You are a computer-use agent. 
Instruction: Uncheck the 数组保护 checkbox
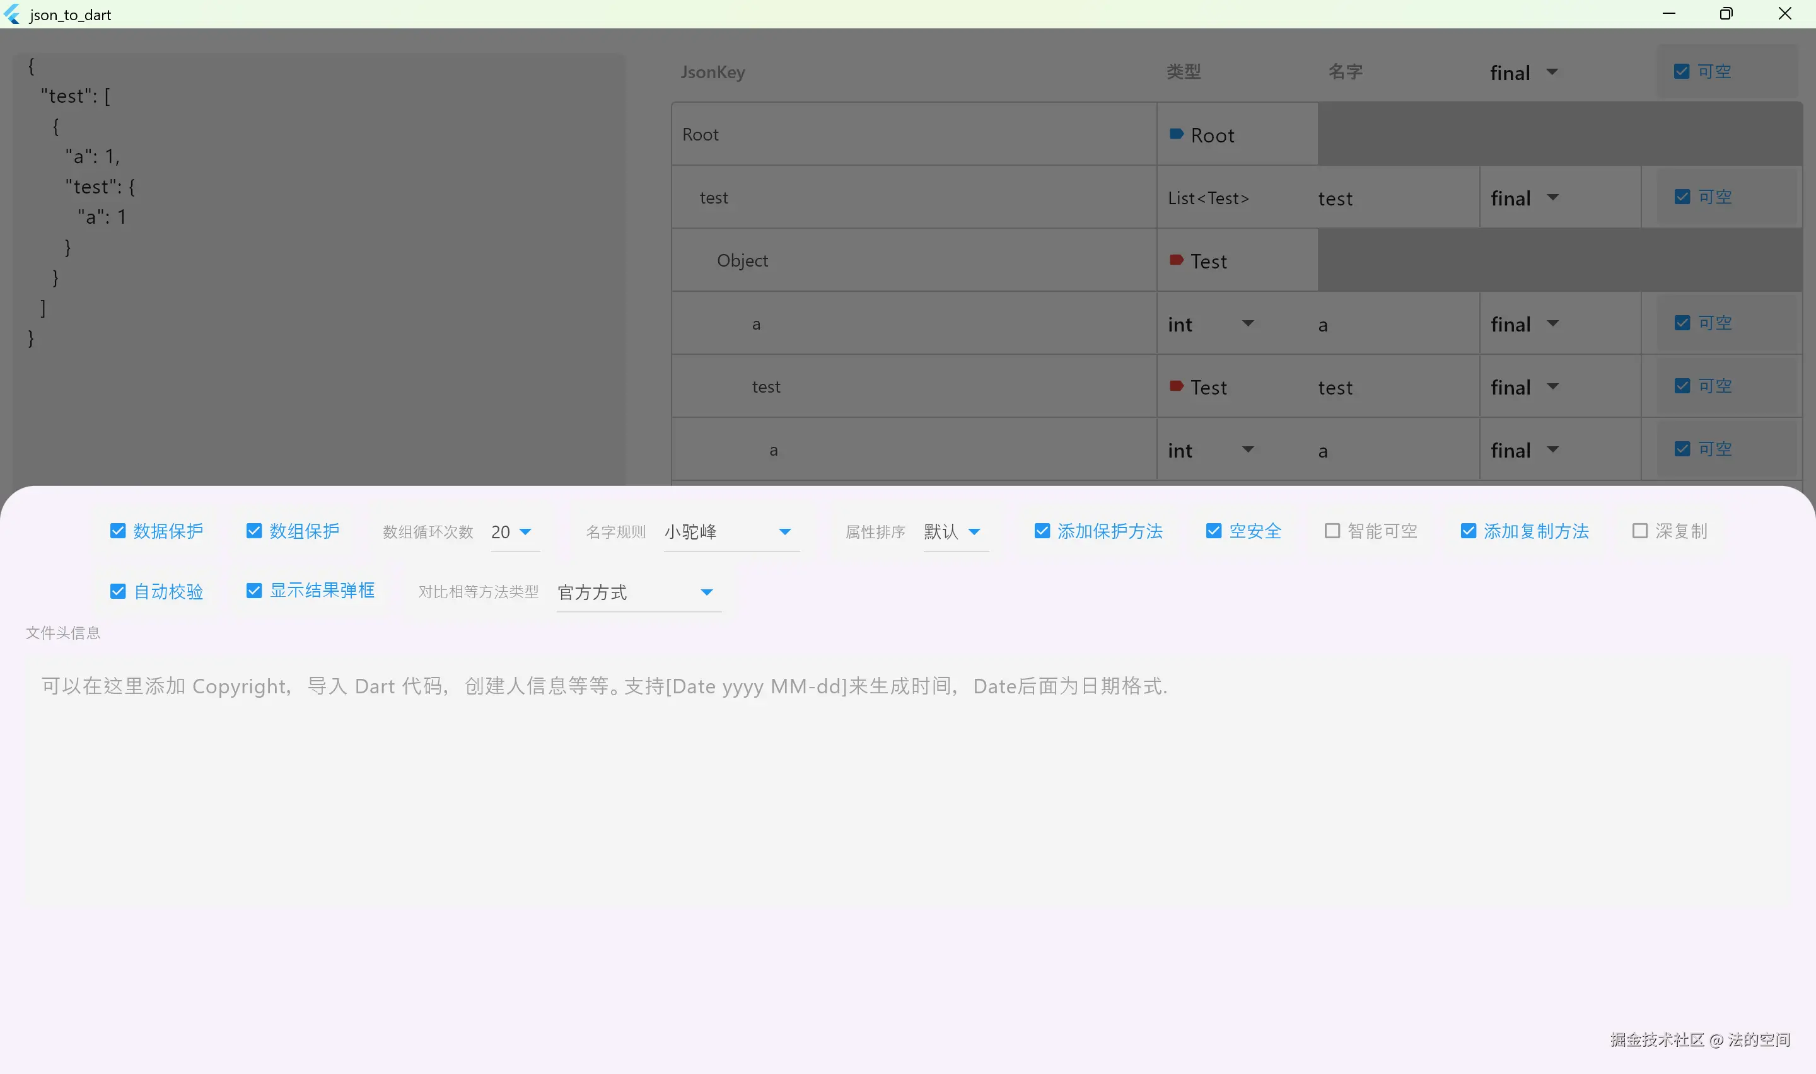253,531
